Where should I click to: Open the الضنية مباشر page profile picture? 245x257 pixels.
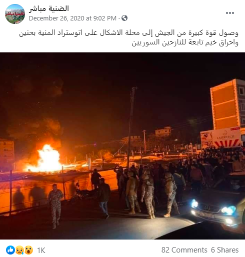tap(15, 14)
